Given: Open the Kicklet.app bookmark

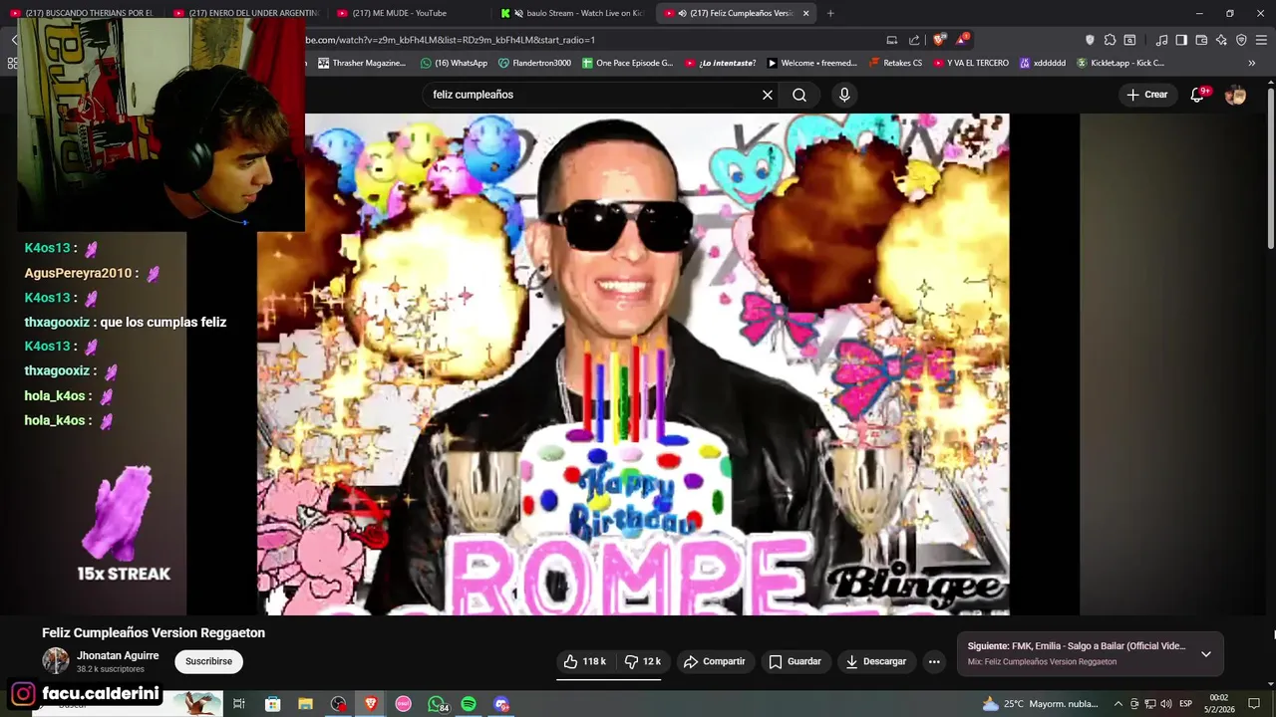Looking at the screenshot, I should [1119, 63].
